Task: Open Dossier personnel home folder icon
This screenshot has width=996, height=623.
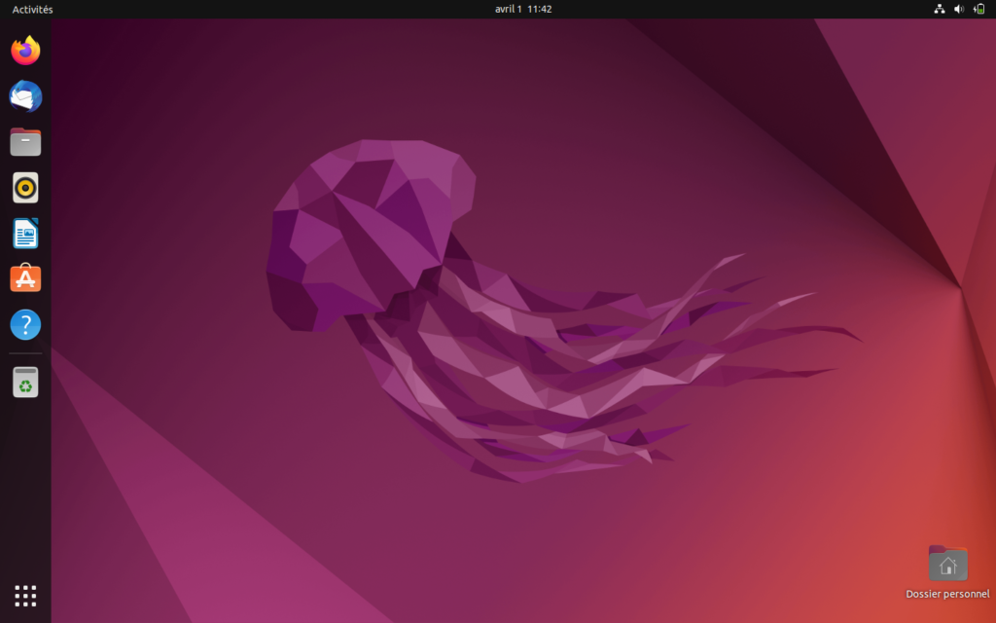Action: pyautogui.click(x=947, y=564)
